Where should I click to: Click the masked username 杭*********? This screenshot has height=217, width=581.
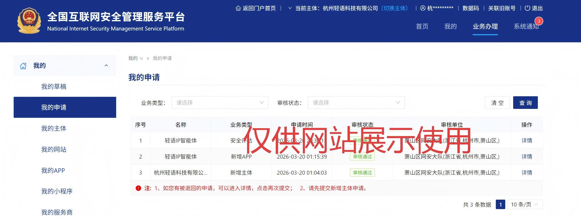pos(440,8)
